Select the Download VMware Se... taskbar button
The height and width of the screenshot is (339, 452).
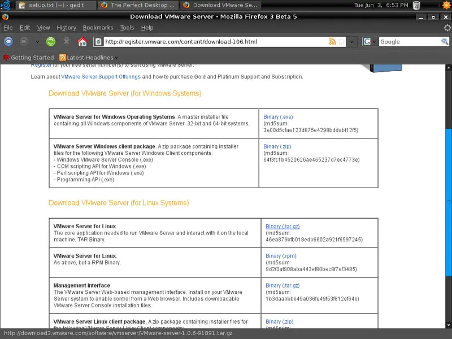[221, 5]
